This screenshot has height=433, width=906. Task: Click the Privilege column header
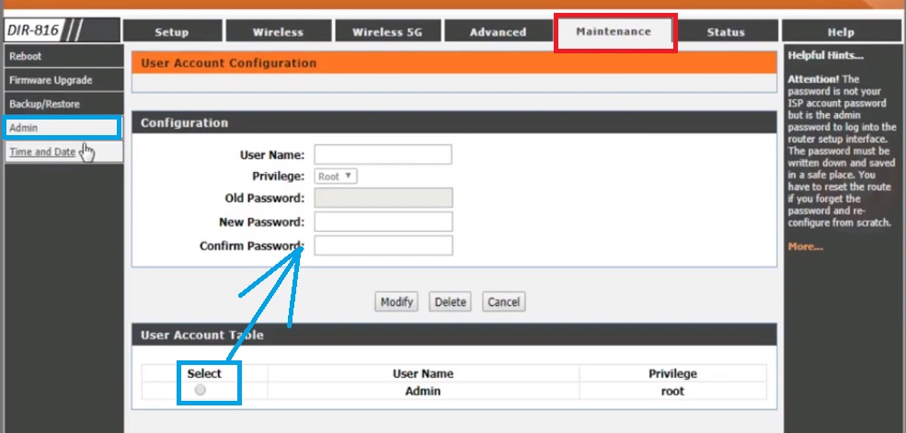point(672,373)
